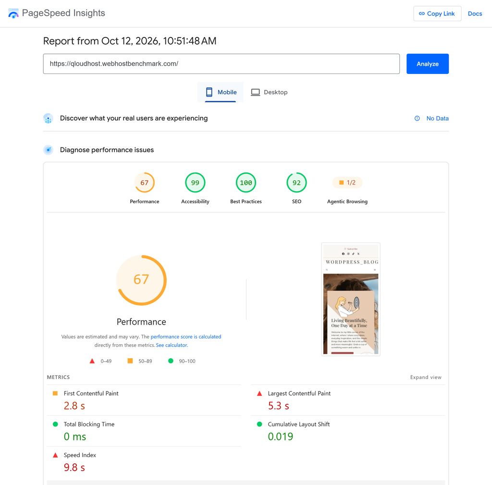Click the info icon beside No Data
This screenshot has height=485, width=492.
pyautogui.click(x=417, y=118)
